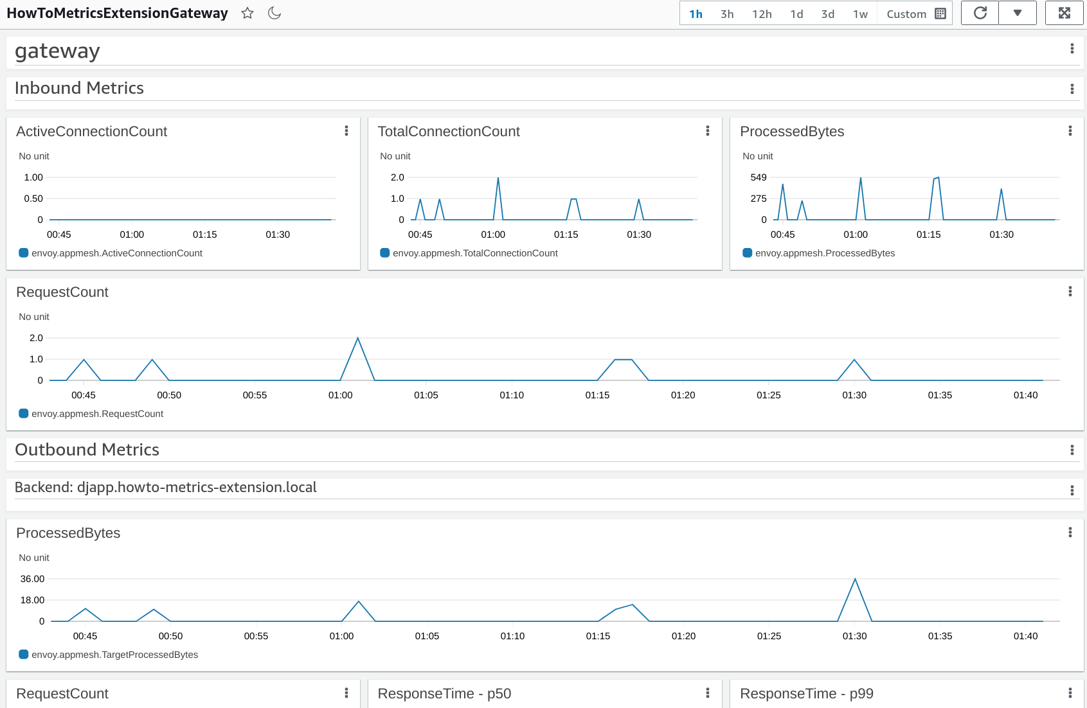Mark the dashboard as favorite with the star

pyautogui.click(x=247, y=13)
